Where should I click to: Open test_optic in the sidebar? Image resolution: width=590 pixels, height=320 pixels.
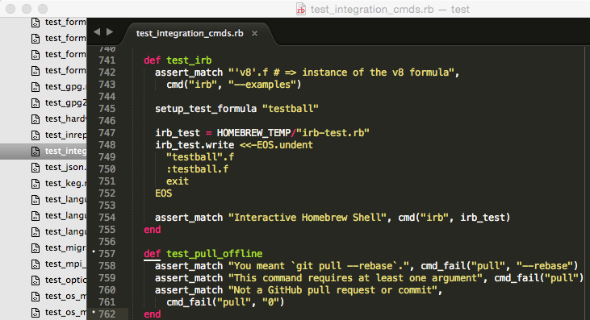coord(65,281)
